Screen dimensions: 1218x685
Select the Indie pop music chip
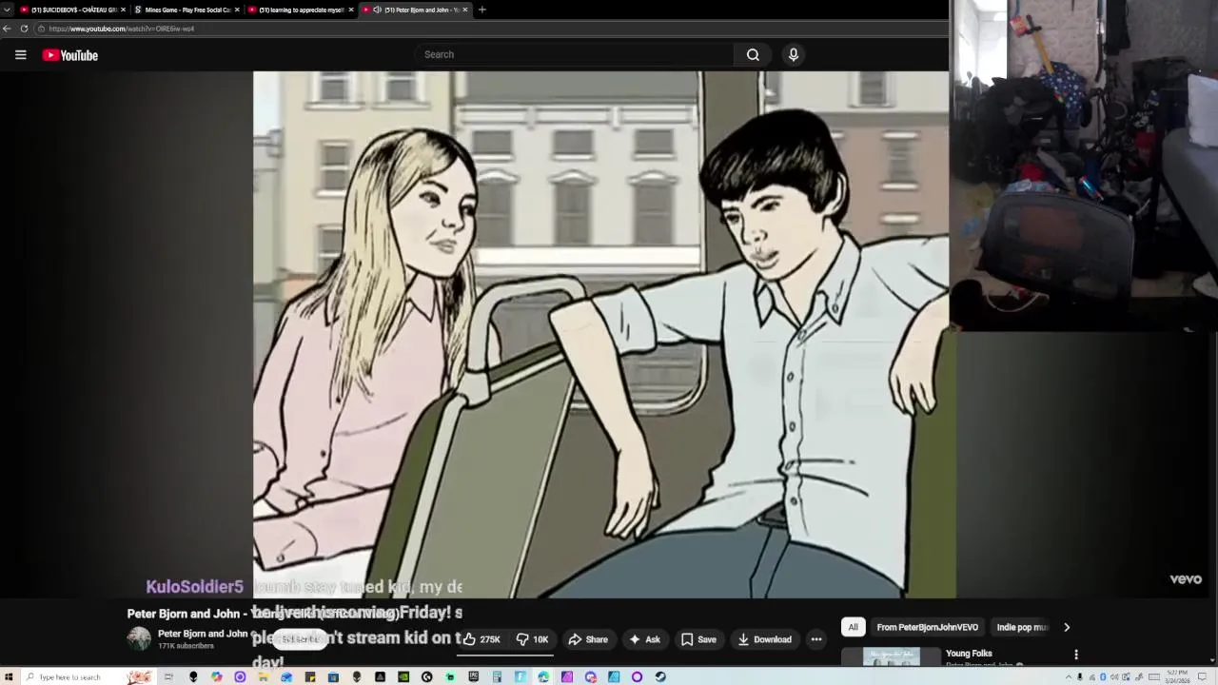point(1022,627)
